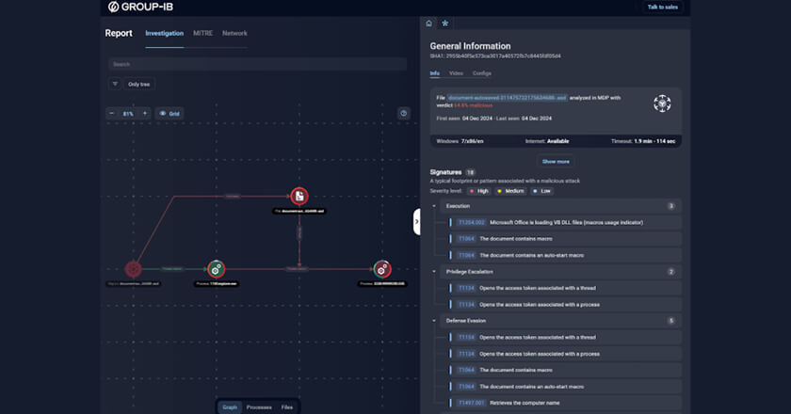
Task: Switch to the MITRE tab
Action: [202, 33]
